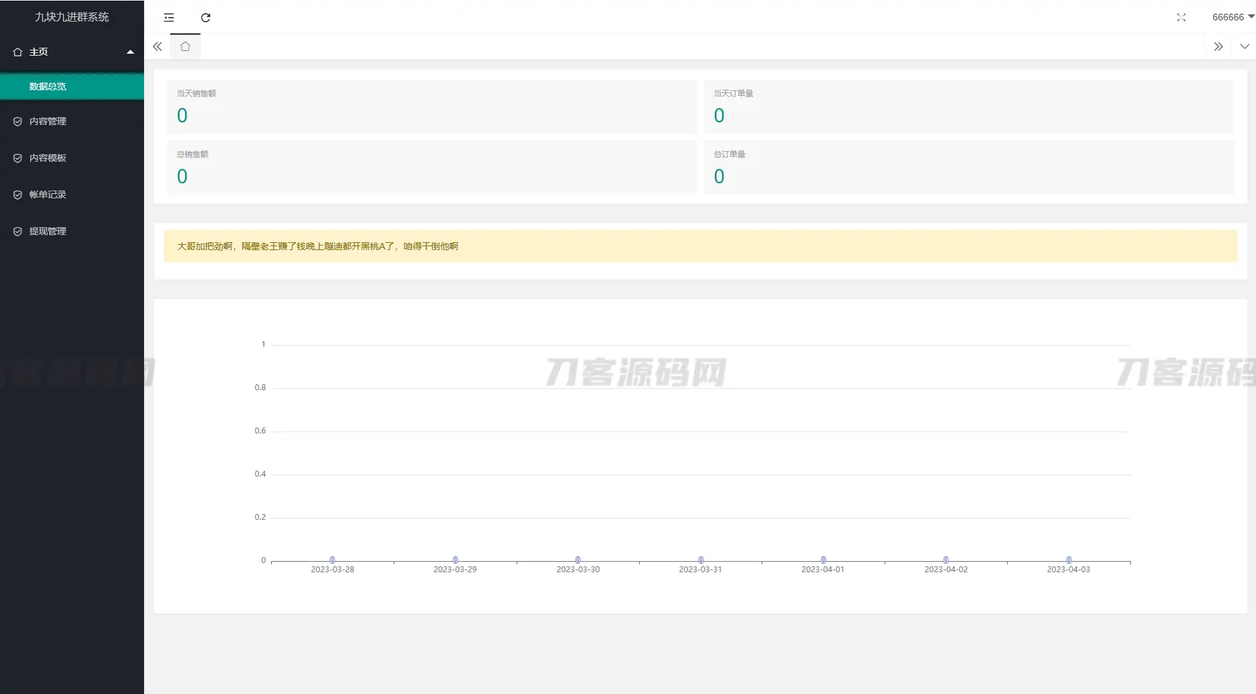1256x694 pixels.
Task: Open 内容管理 from the sidebar
Action: [x=47, y=121]
